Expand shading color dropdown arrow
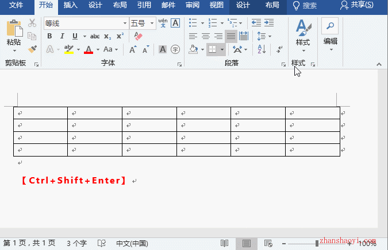388x250 pixels. 202,50
